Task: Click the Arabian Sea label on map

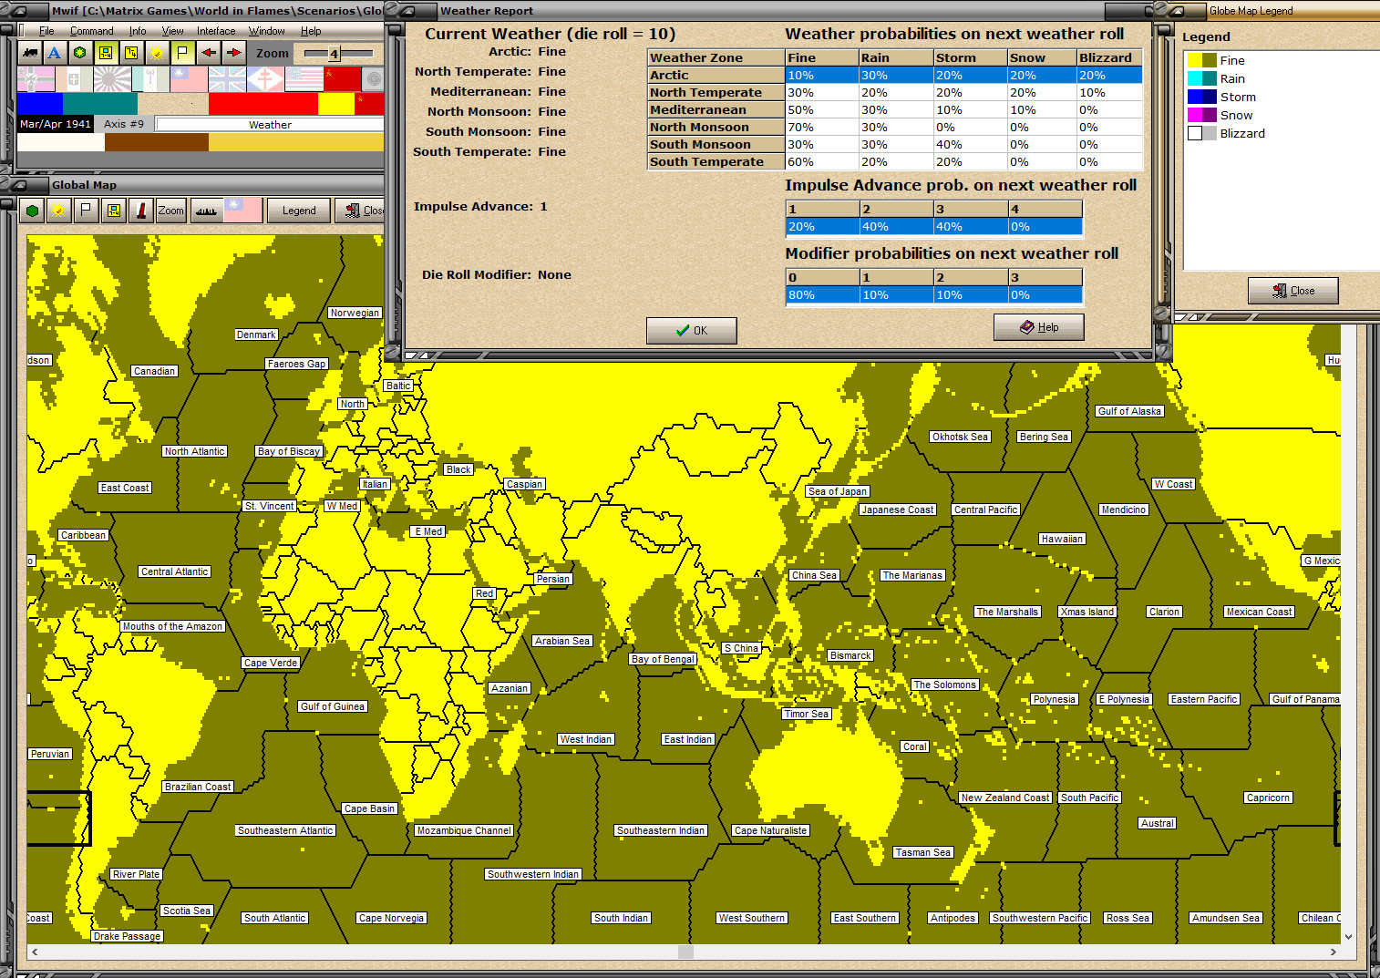Action: coord(562,641)
